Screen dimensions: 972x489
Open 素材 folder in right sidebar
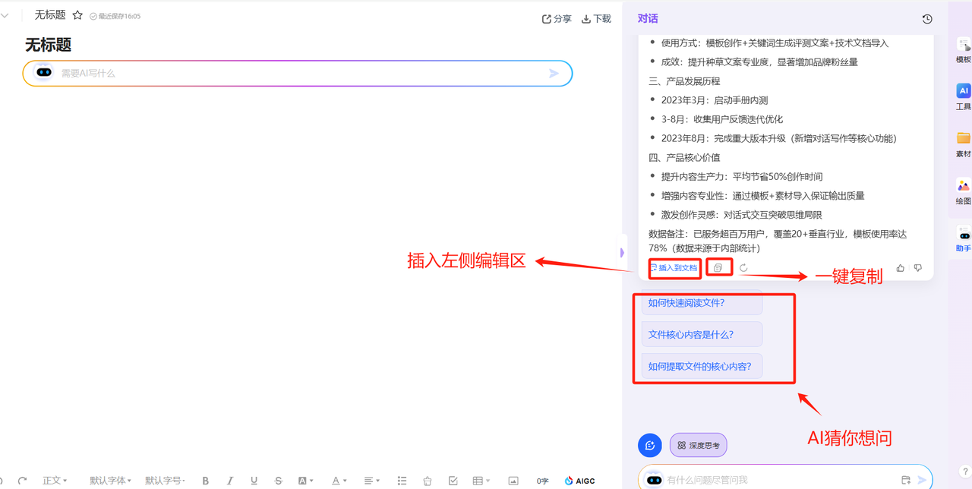(963, 144)
